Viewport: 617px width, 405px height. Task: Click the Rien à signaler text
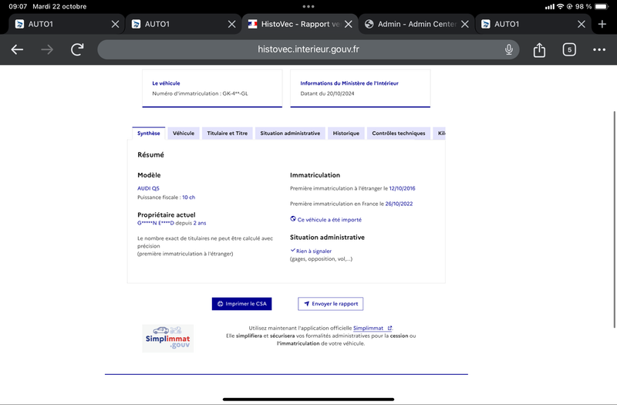tap(314, 251)
